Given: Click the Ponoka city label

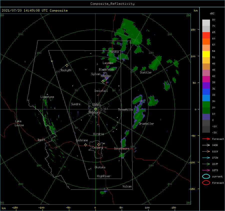Looking at the screenshot, I should [x=114, y=52].
